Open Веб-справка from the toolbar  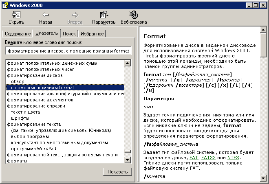point(134,18)
